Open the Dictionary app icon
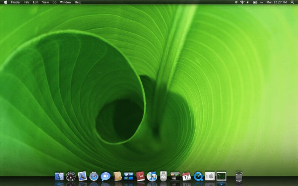Image resolution: width=298 pixels, height=186 pixels. (x=141, y=176)
